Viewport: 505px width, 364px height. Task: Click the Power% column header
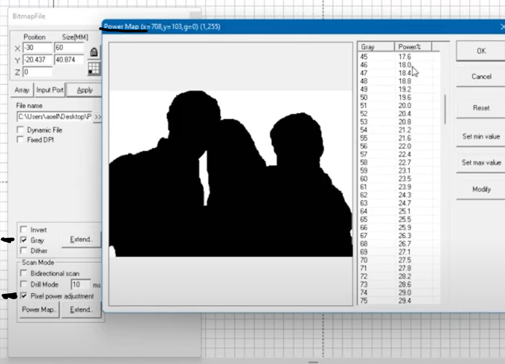tap(412, 47)
